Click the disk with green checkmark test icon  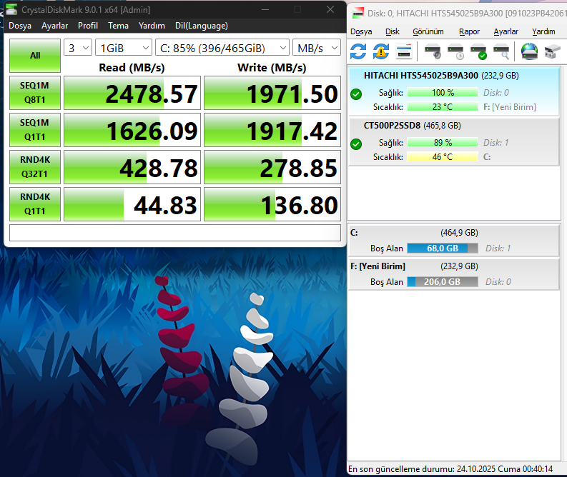(478, 51)
